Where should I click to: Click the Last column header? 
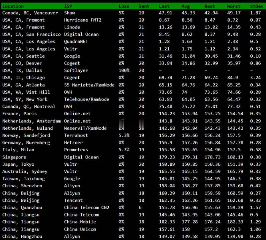coord(164,6)
